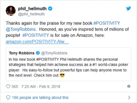Click the sunglasses emoji in quoted tweet

coord(62,75)
